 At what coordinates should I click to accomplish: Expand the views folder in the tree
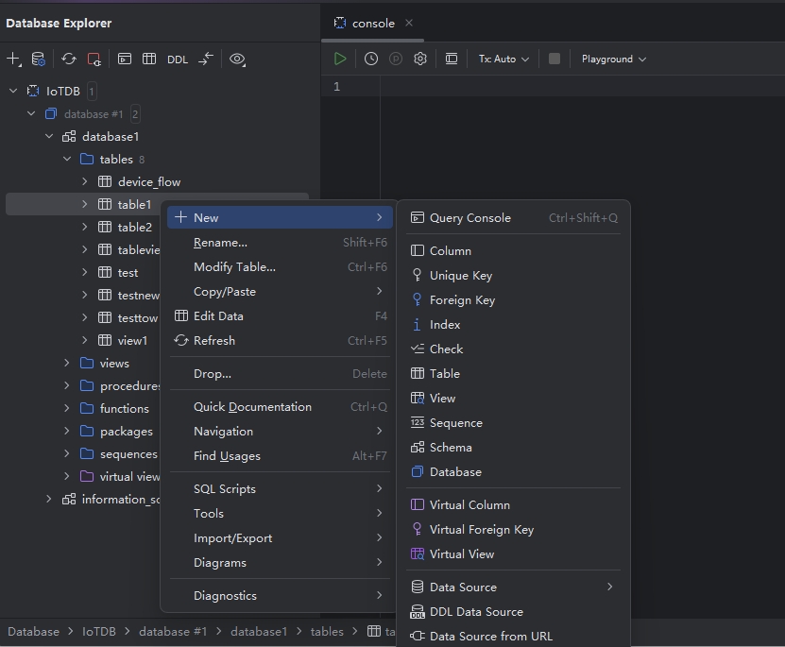(x=67, y=364)
